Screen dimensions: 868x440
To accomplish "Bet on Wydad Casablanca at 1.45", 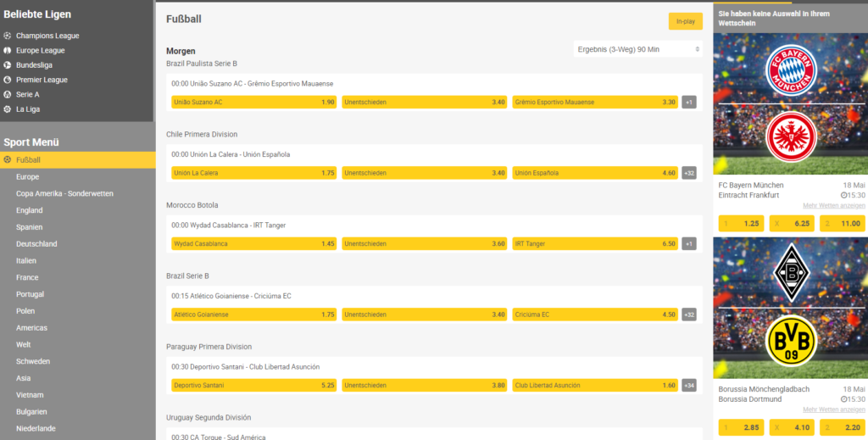I will [254, 244].
